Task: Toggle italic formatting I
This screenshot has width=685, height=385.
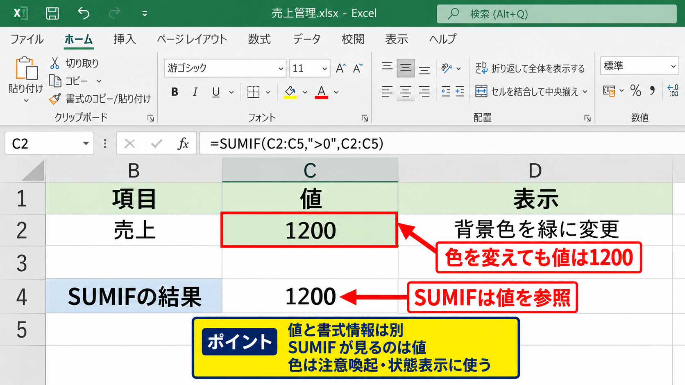Action: pos(195,92)
